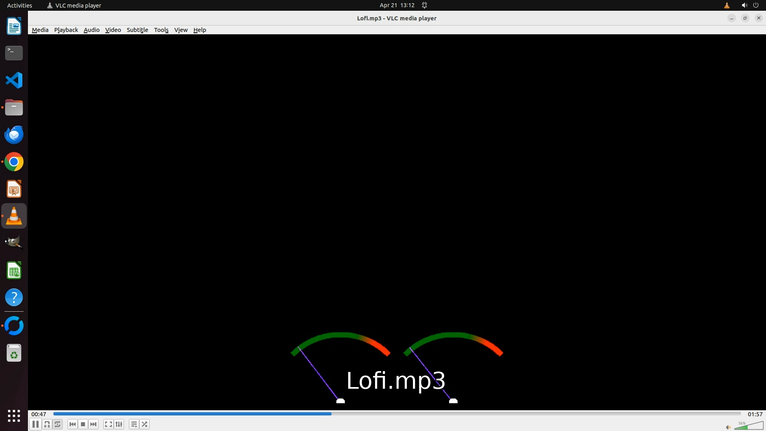Screen dimensions: 766x431
Task: Mute audio via the speaker icon
Action: 728,427
